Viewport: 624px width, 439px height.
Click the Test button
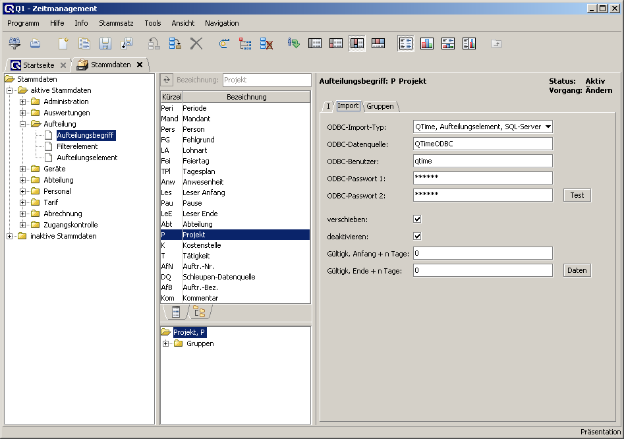pos(577,195)
